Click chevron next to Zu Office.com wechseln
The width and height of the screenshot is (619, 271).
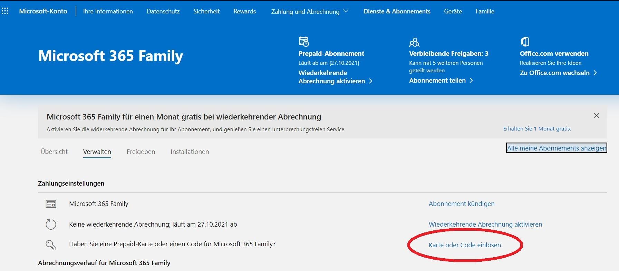[x=595, y=73]
